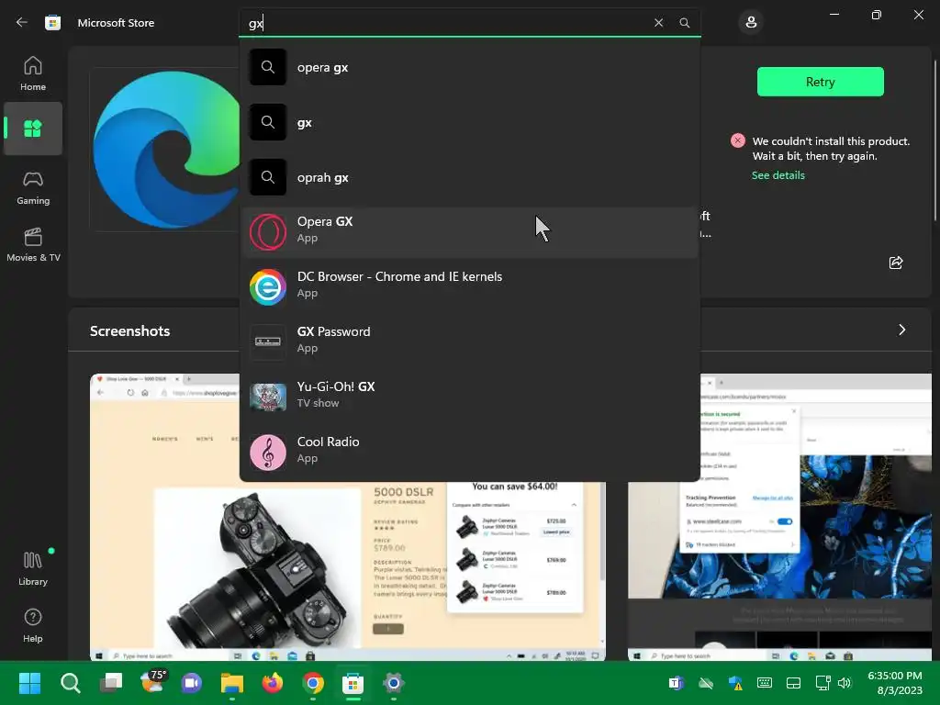The height and width of the screenshot is (705, 940).
Task: Open taskbar Search
Action: click(70, 683)
